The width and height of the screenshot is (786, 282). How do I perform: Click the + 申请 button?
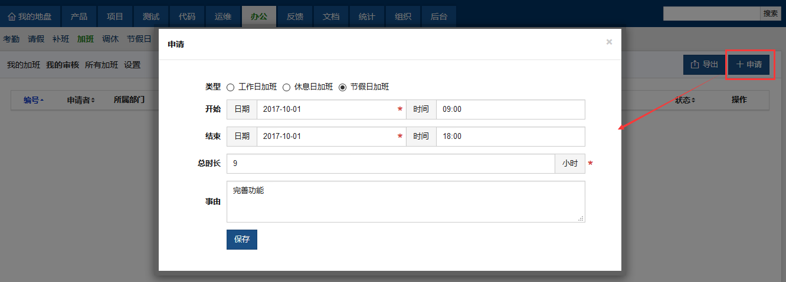coord(749,65)
